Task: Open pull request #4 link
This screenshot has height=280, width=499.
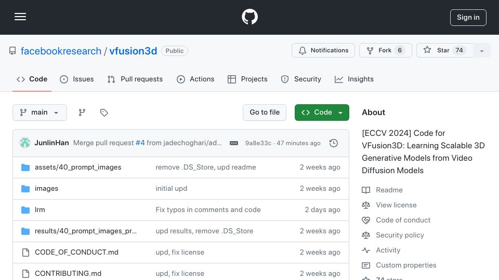Action: pyautogui.click(x=140, y=143)
